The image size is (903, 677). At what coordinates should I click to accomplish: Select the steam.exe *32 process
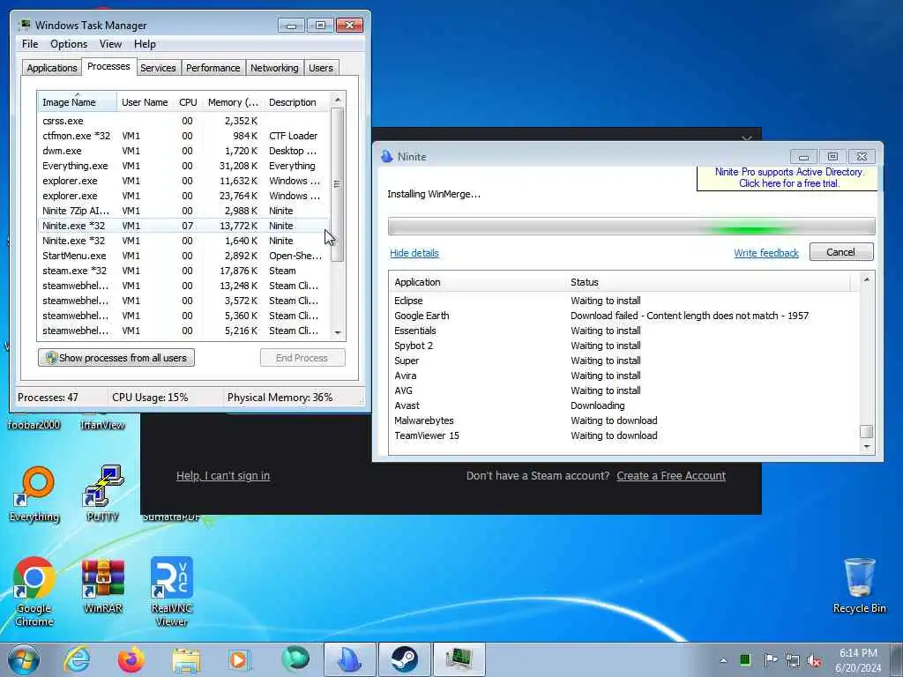[x=183, y=271]
